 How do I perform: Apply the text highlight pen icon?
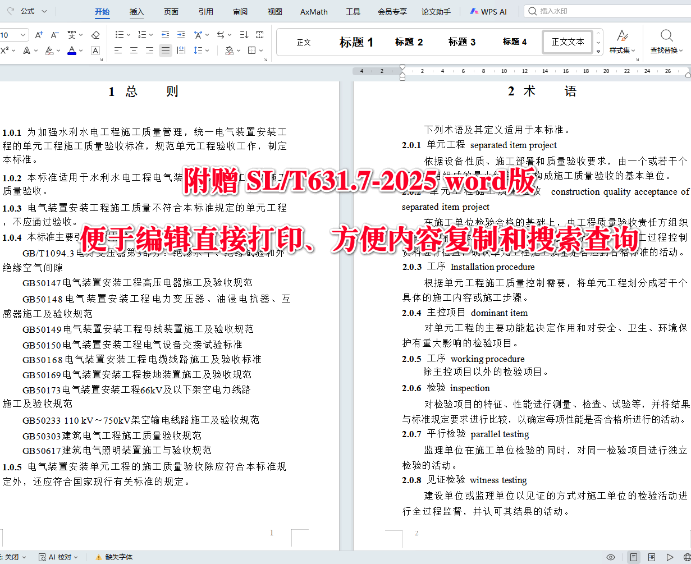coord(48,51)
